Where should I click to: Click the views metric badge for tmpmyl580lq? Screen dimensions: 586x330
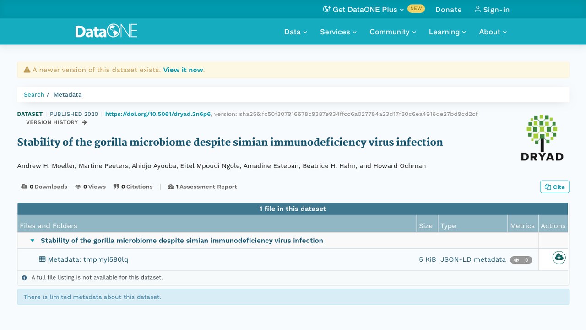[521, 260]
